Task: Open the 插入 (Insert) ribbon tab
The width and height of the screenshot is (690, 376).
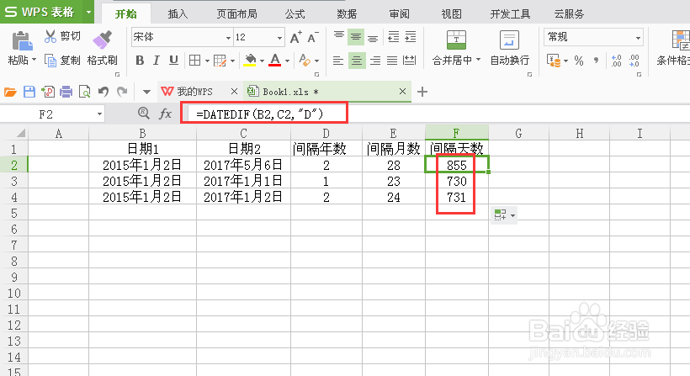Action: point(178,14)
